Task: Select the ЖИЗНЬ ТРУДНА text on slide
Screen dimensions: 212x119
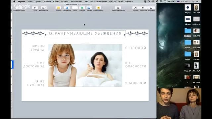Action: point(37,48)
